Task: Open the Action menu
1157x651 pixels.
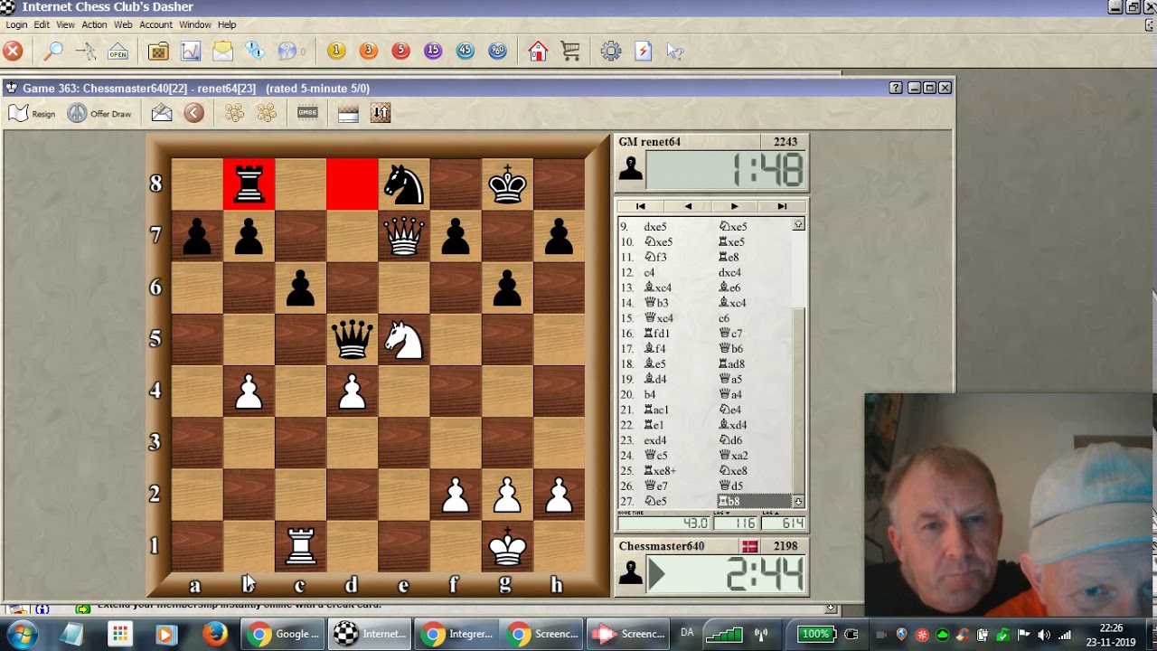Action: point(94,24)
